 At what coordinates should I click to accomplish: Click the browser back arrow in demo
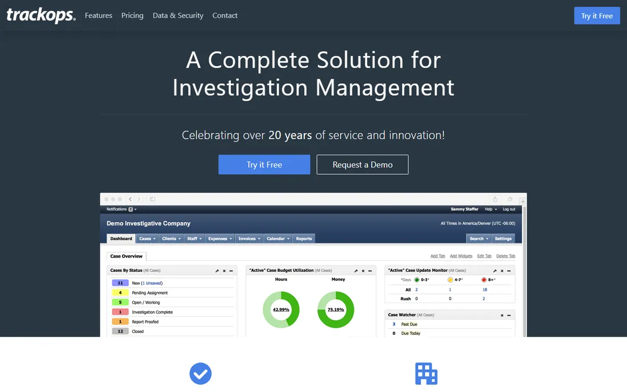pos(131,199)
